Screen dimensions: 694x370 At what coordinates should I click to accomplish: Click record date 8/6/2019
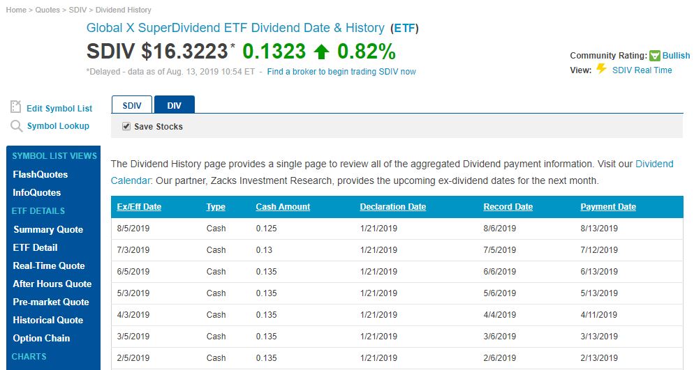coord(500,229)
